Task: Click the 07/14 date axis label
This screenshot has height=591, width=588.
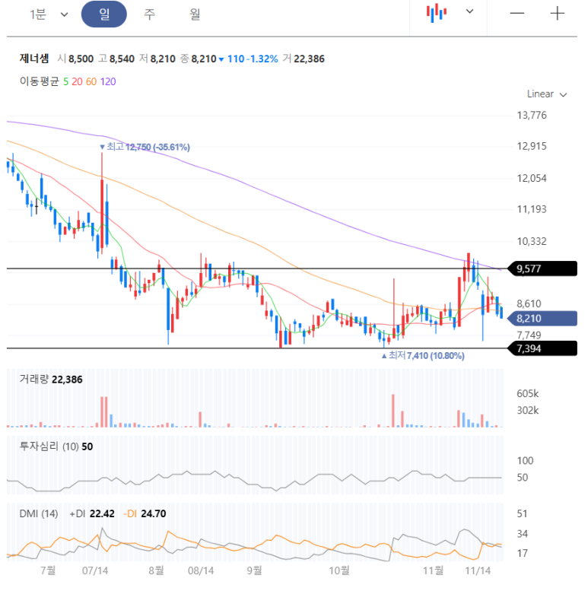Action: tap(95, 570)
